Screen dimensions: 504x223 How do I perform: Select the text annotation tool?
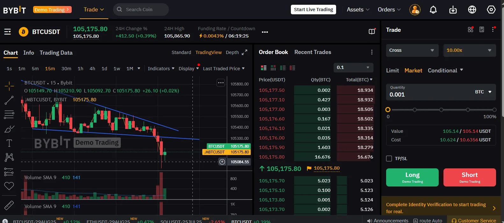9,143
